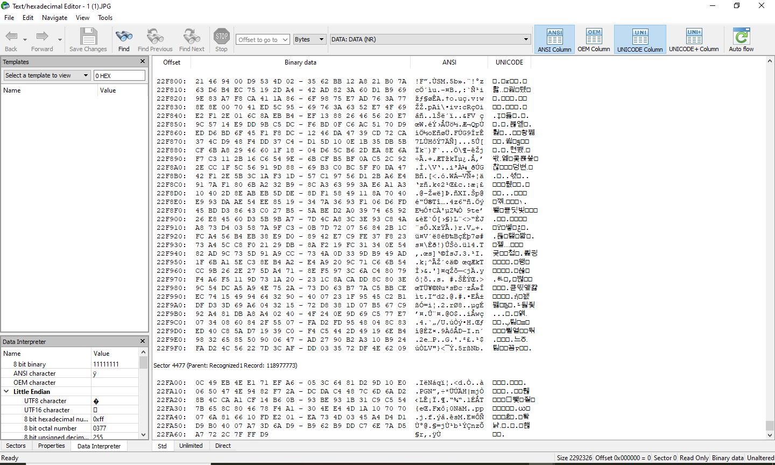Click the application icon in the title bar

tap(5, 5)
